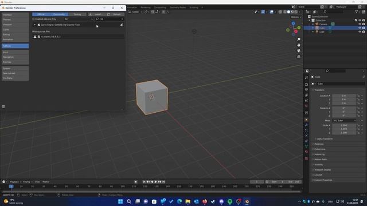
Task: Open the Install add-on button in Preferences
Action: tap(96, 14)
